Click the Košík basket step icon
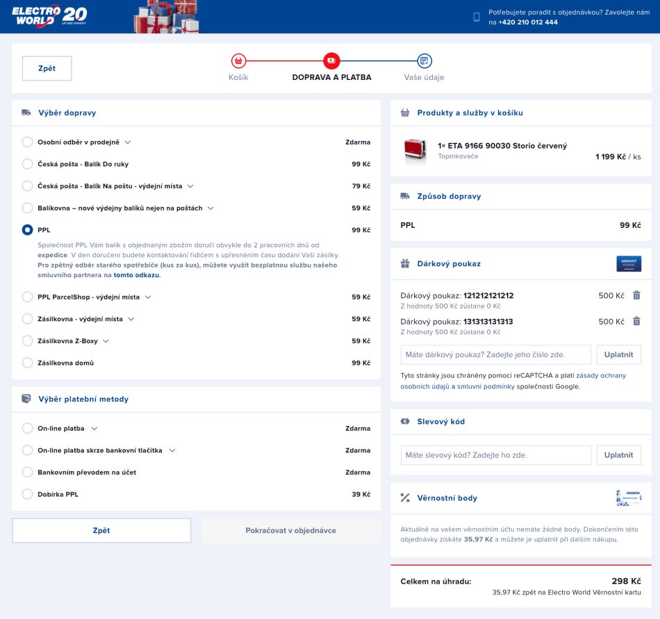The height and width of the screenshot is (619, 660). click(x=238, y=60)
